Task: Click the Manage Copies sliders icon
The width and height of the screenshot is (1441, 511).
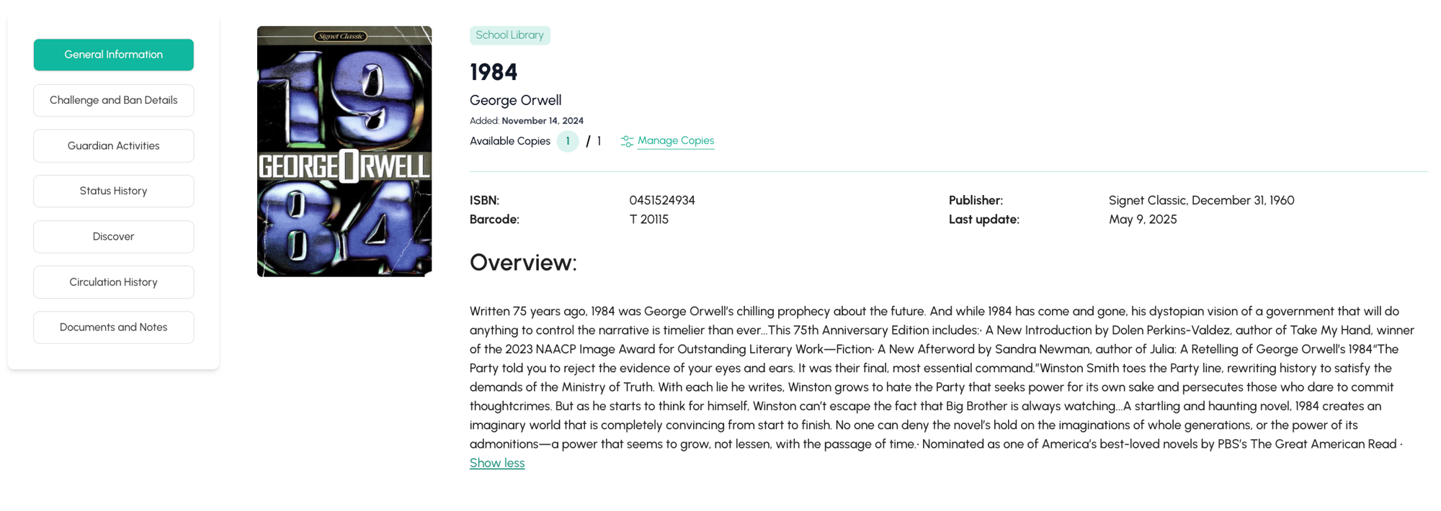Action: pos(627,141)
